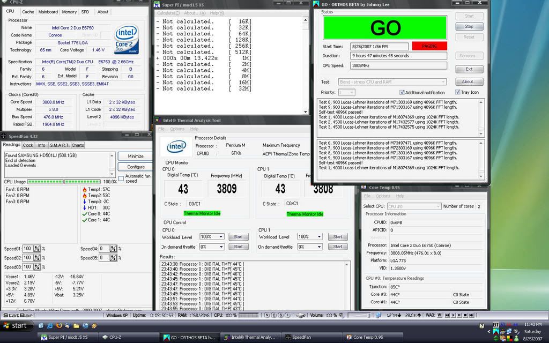Click the Internet Explorer quick launch icon
549x343 pixels.
tap(50, 325)
